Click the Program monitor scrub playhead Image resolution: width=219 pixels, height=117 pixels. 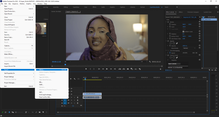(65, 64)
